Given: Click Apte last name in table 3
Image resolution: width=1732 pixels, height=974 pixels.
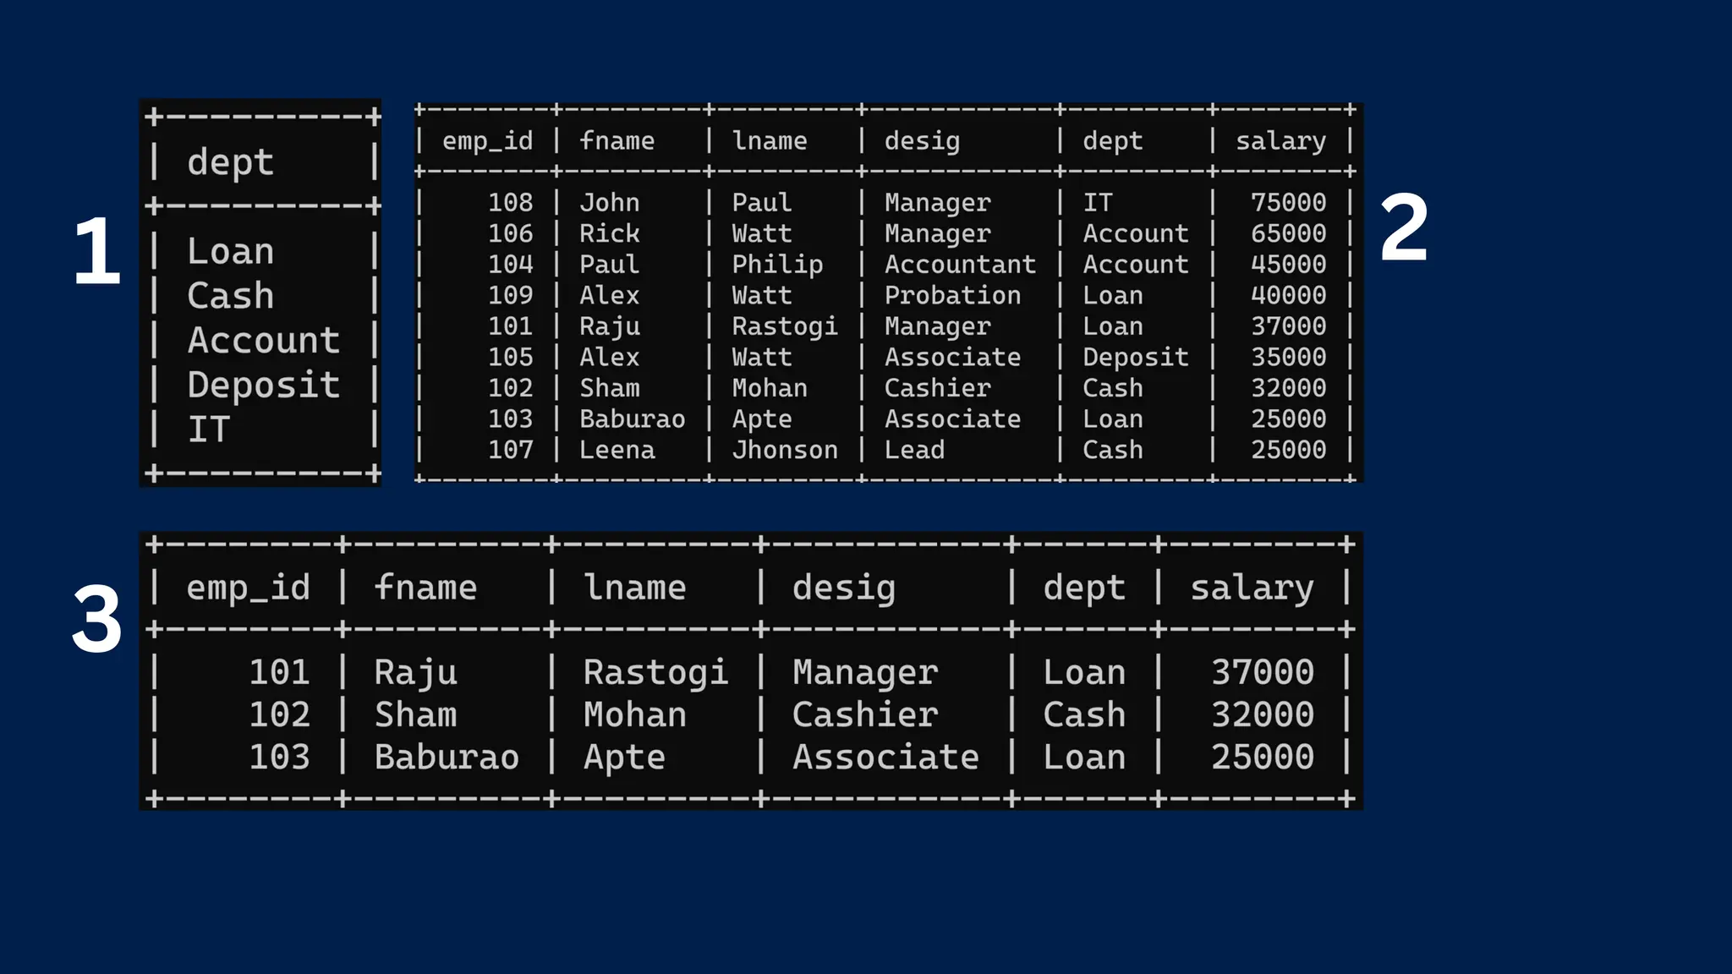Looking at the screenshot, I should point(624,757).
